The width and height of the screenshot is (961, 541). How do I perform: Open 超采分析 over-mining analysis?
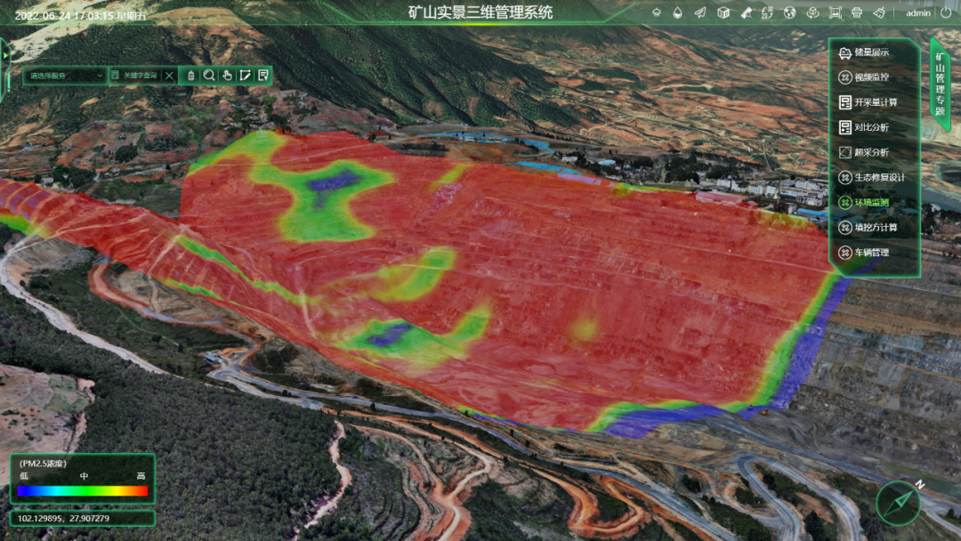coord(865,152)
